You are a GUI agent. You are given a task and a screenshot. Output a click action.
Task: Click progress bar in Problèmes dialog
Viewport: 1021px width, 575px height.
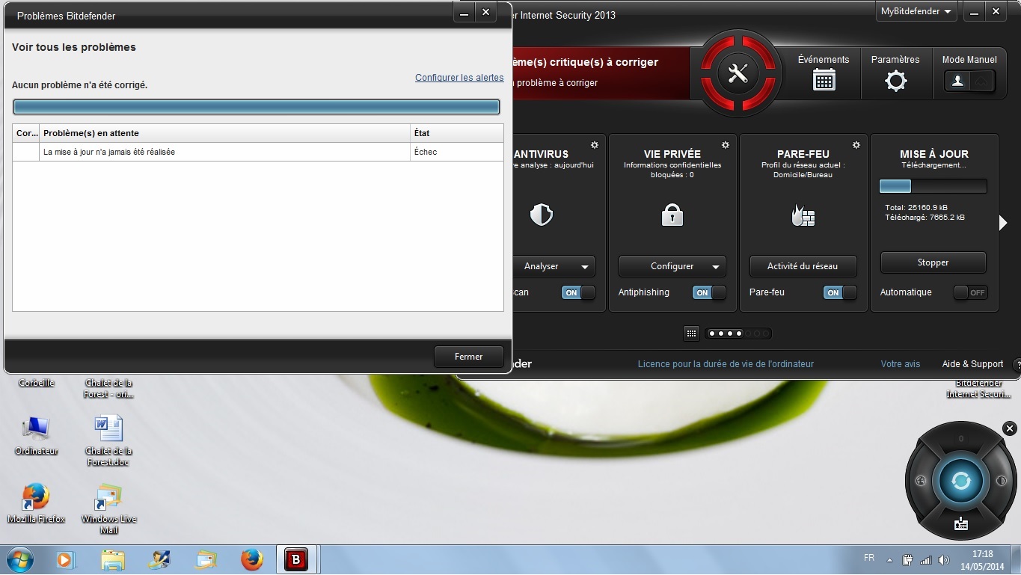click(x=257, y=107)
